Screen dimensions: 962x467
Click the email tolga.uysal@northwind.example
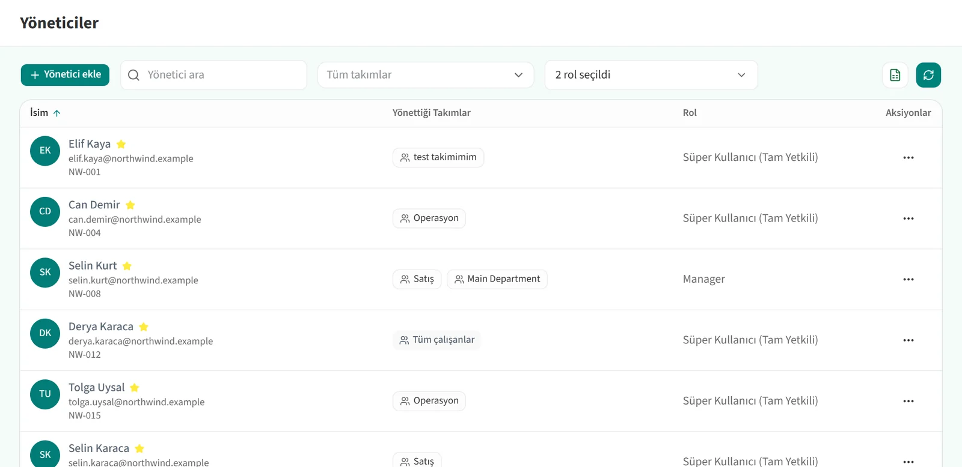[x=136, y=402]
